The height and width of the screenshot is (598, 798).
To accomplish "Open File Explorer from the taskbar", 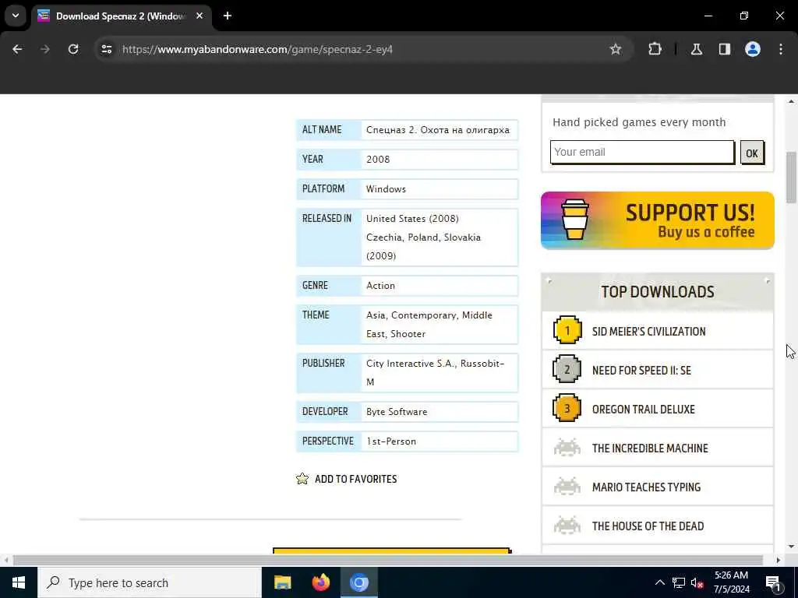I will pos(282,582).
